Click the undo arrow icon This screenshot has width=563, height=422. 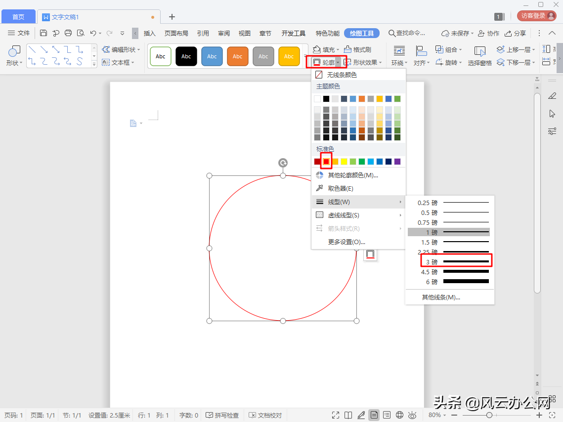pyautogui.click(x=93, y=33)
